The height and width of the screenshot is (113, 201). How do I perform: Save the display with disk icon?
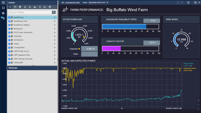tap(195, 2)
